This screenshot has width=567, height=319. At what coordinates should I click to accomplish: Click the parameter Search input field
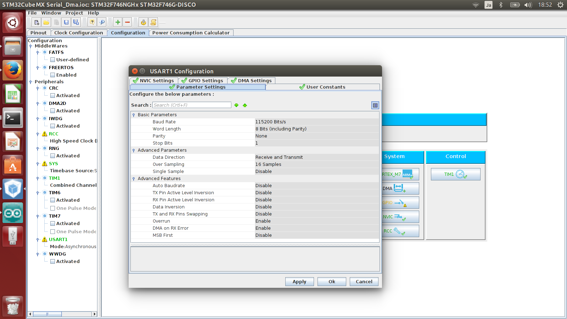click(192, 105)
